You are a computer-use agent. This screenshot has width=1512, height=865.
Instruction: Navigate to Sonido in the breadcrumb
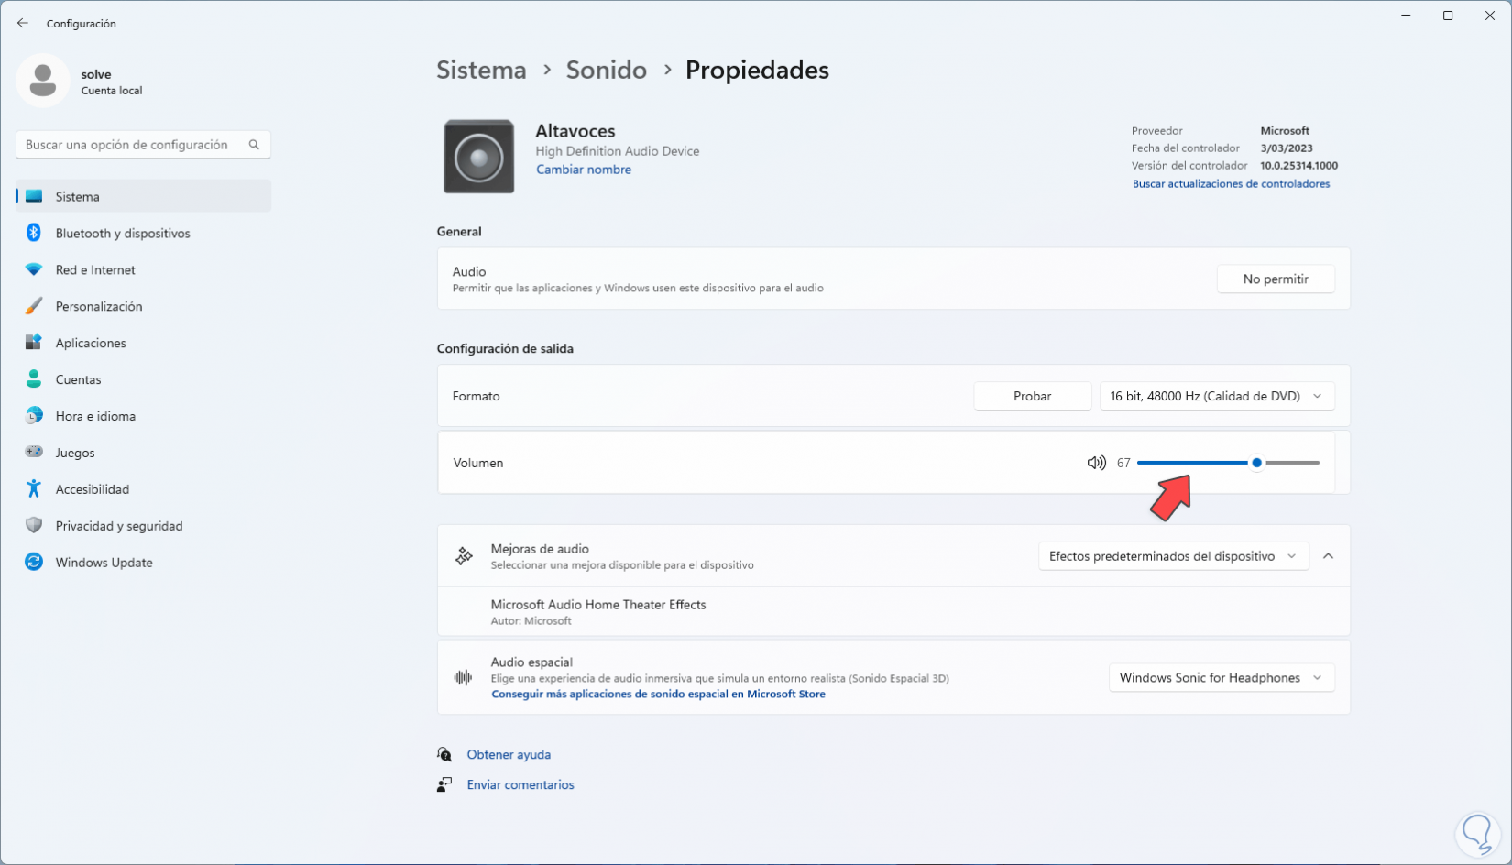point(606,70)
